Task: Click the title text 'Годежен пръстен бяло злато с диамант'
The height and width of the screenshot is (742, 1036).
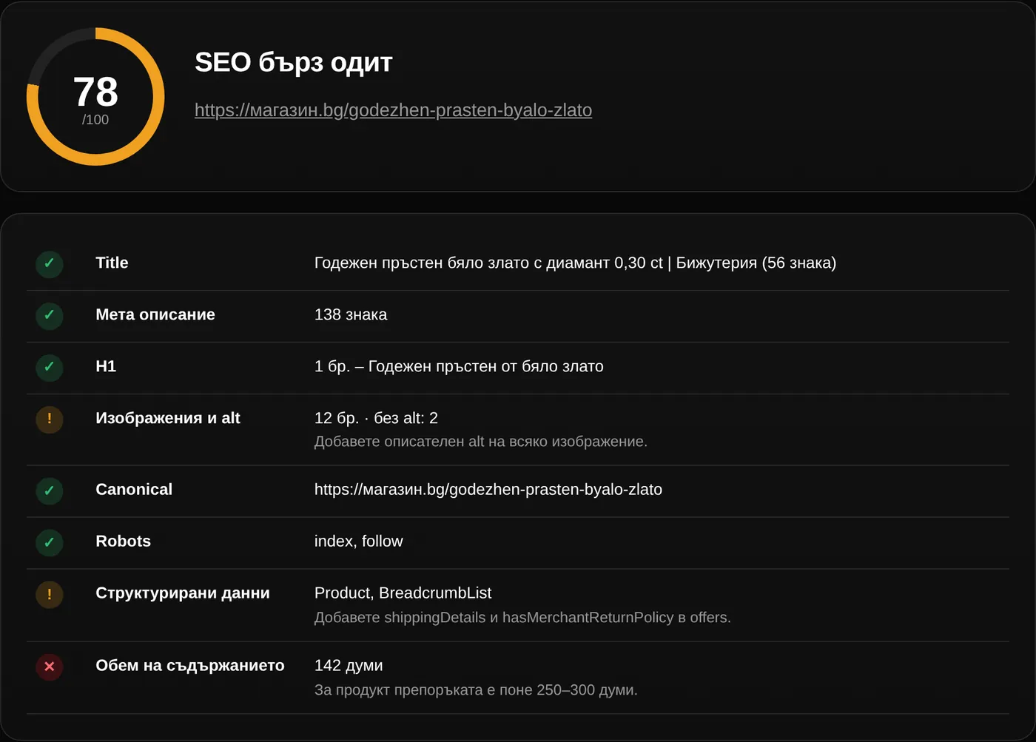Action: point(462,263)
